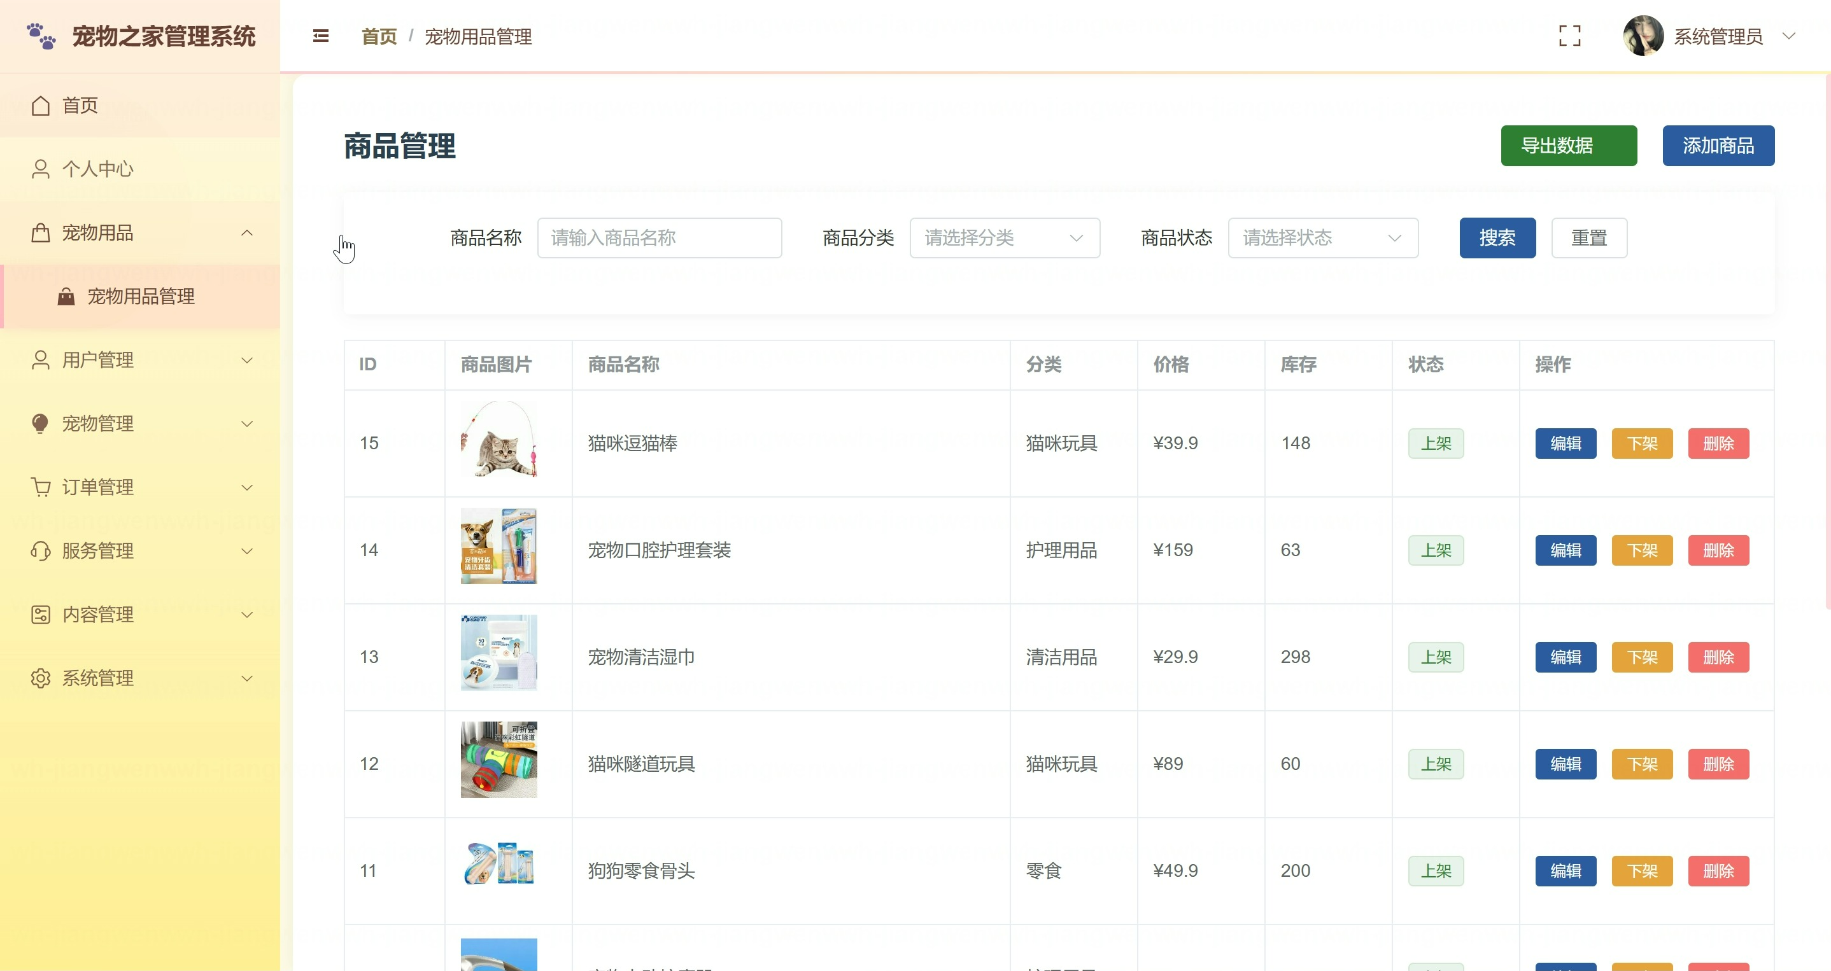Open the 商品状态 status dropdown
The height and width of the screenshot is (971, 1831).
1323,238
